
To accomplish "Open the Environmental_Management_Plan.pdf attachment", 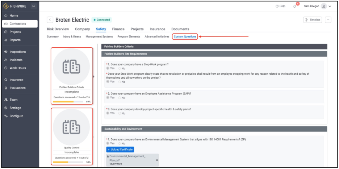I will tap(132, 160).
